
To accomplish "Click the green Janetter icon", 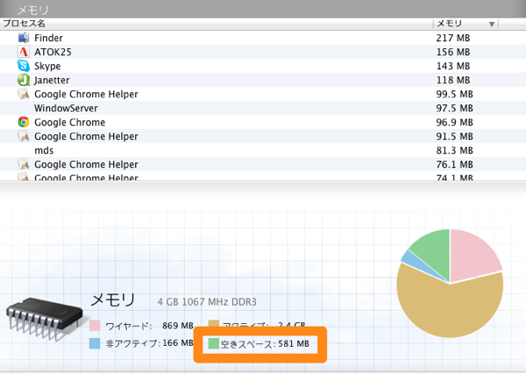I will point(23,80).
